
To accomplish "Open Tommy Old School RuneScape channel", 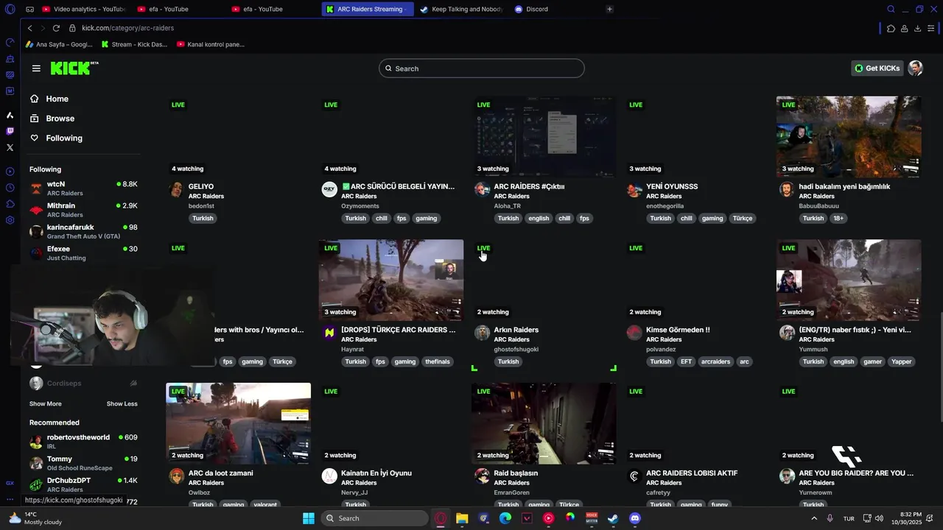I will pyautogui.click(x=83, y=463).
